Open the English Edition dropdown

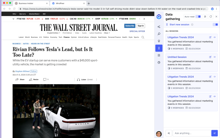pyautogui.click(x=54, y=33)
